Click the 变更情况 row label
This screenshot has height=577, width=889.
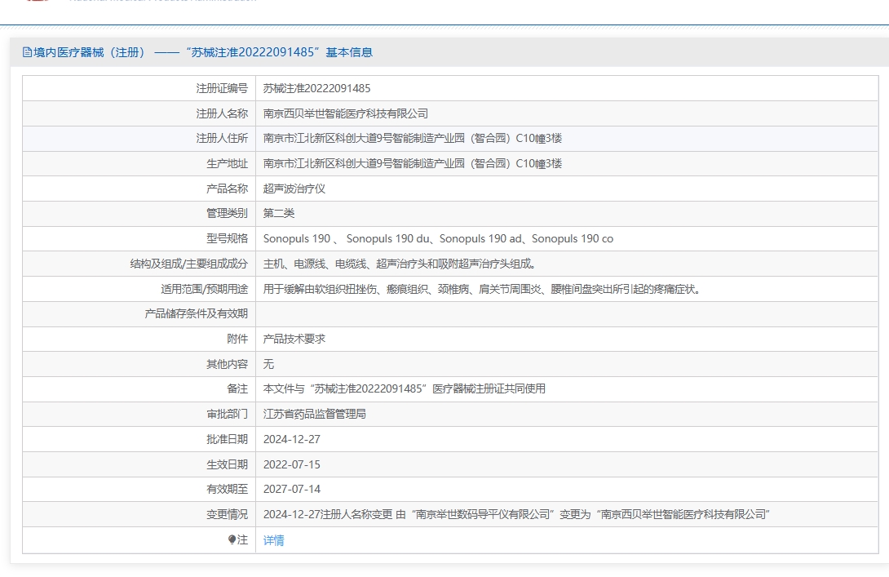coord(227,514)
